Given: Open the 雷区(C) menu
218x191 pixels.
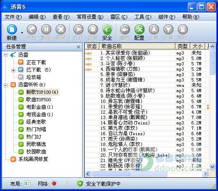Looking at the screenshot, I should [x=119, y=17].
